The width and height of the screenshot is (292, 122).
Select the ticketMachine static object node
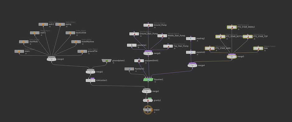(x=76, y=41)
